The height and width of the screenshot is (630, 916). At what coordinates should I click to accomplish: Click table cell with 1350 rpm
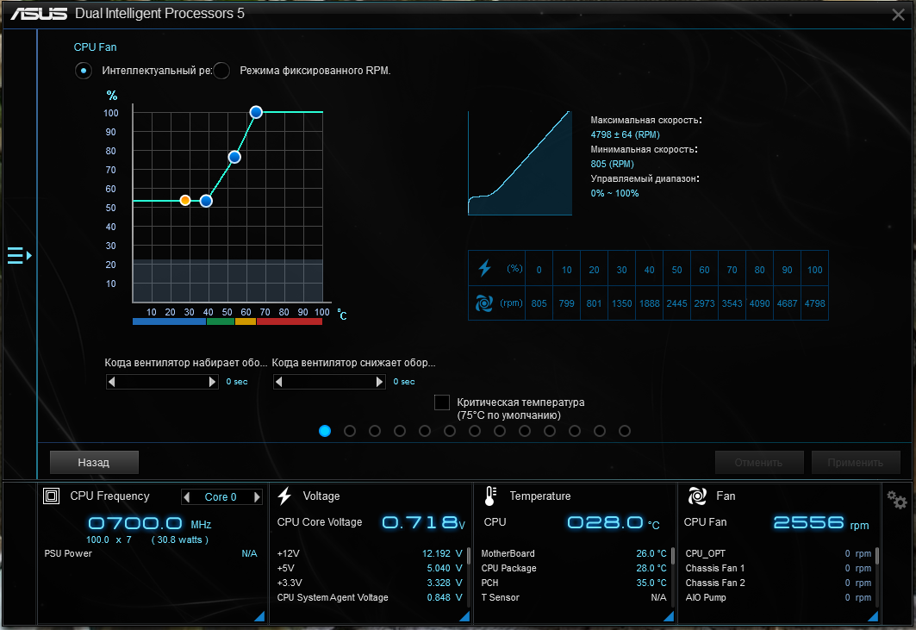(x=621, y=303)
